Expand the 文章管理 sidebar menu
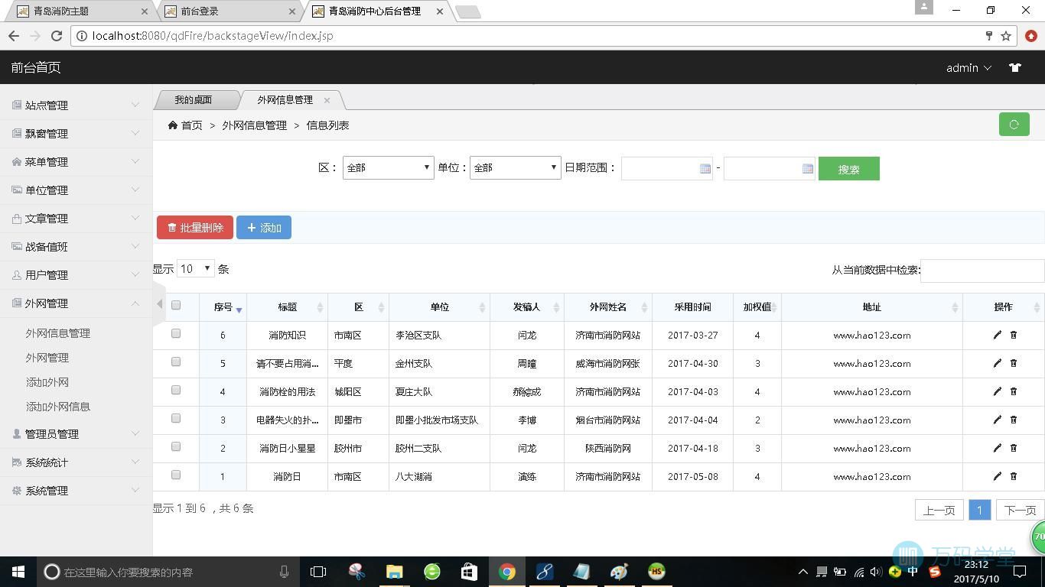The height and width of the screenshot is (587, 1045). (x=76, y=219)
